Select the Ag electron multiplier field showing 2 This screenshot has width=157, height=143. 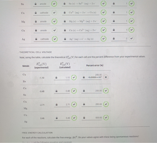pos(119,39)
